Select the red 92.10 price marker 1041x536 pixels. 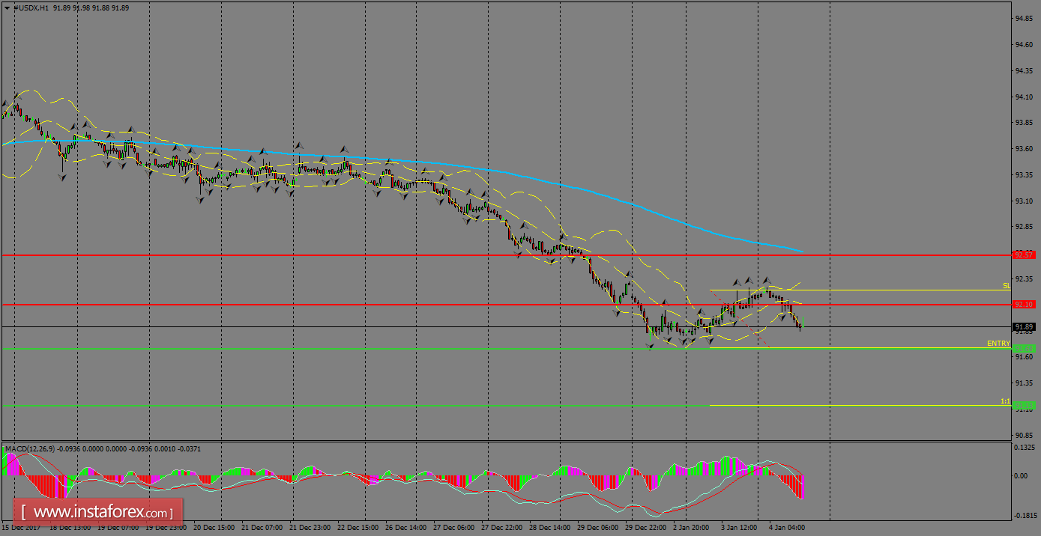1024,304
